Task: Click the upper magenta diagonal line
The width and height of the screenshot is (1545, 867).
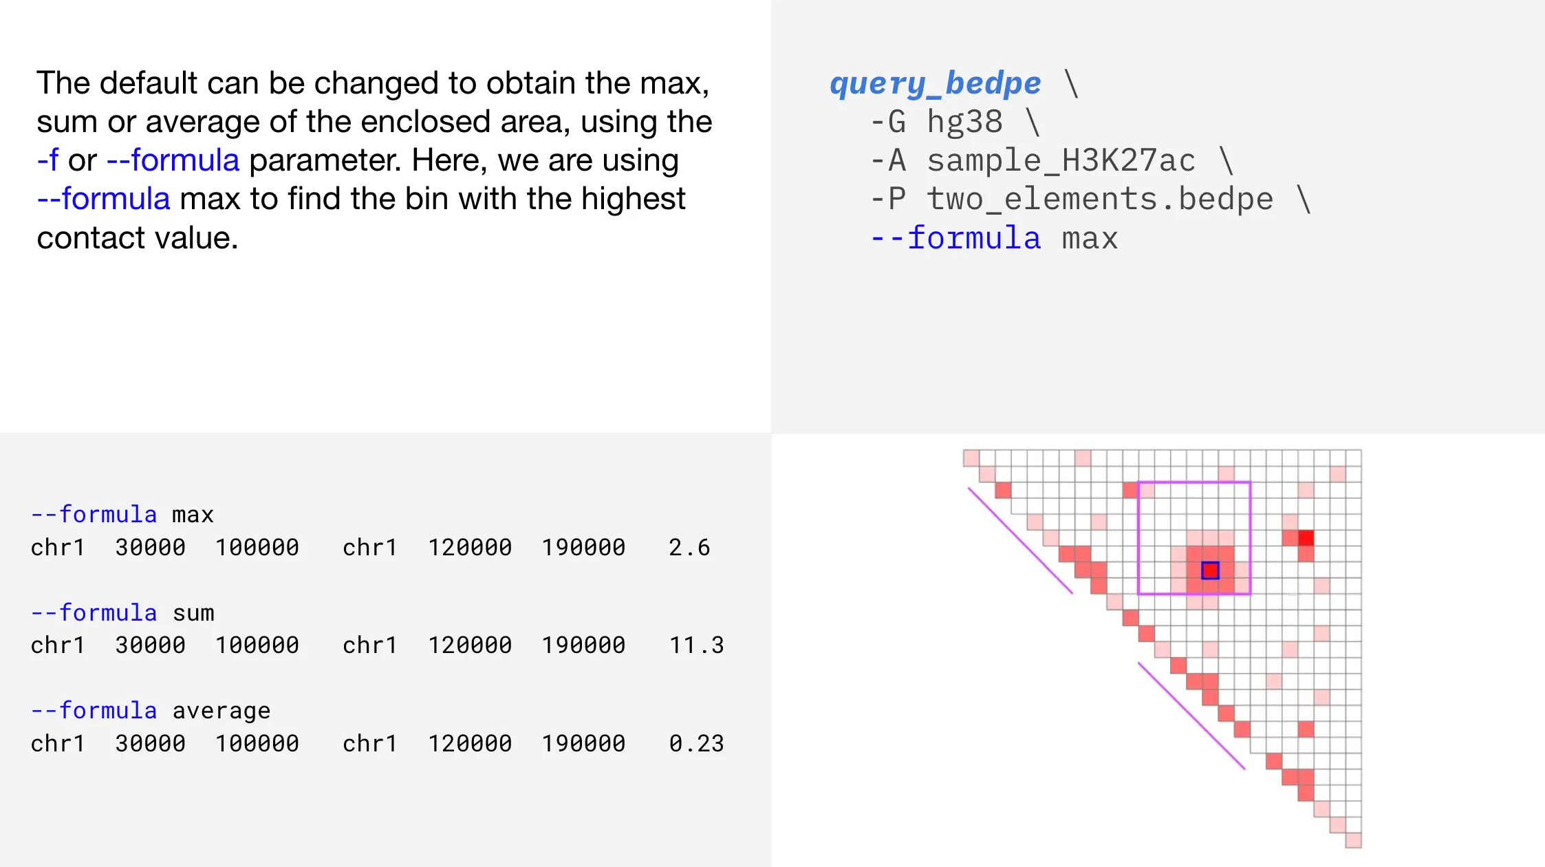Action: 1020,541
